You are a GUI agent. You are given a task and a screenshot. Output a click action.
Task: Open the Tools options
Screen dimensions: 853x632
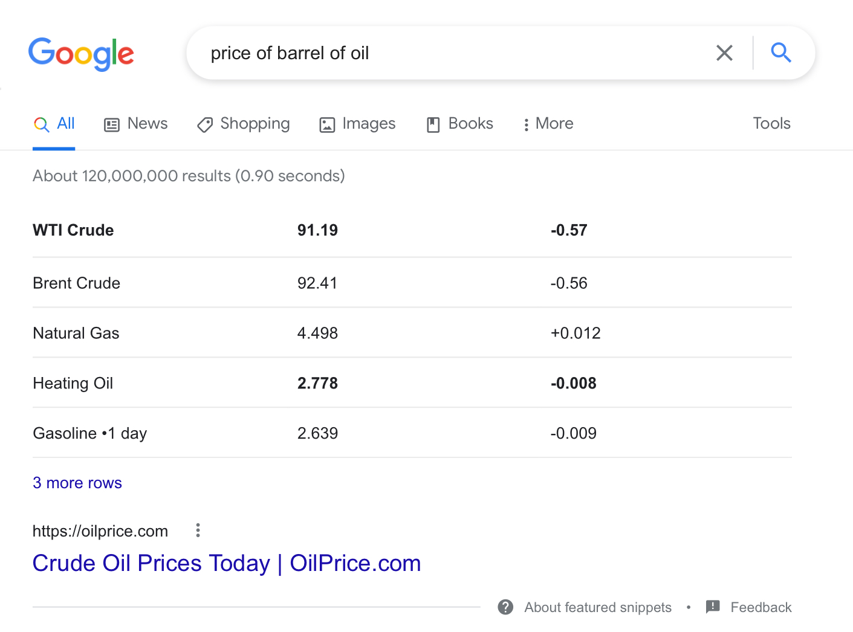pos(771,123)
